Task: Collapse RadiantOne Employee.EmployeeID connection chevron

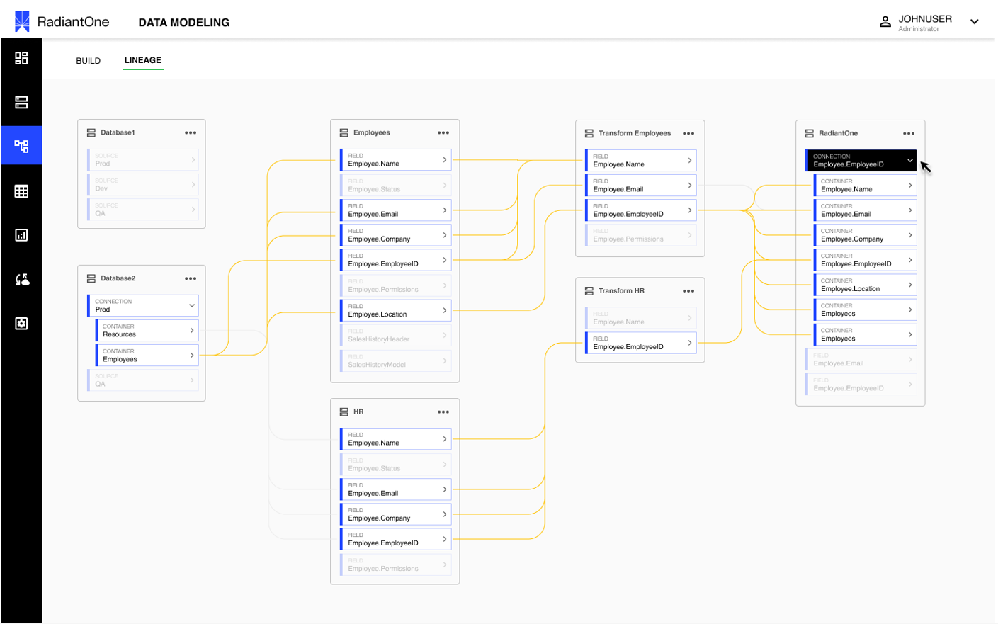Action: click(x=910, y=161)
